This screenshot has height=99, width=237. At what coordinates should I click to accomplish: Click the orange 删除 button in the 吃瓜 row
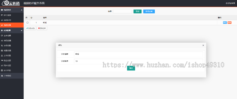click(229, 23)
